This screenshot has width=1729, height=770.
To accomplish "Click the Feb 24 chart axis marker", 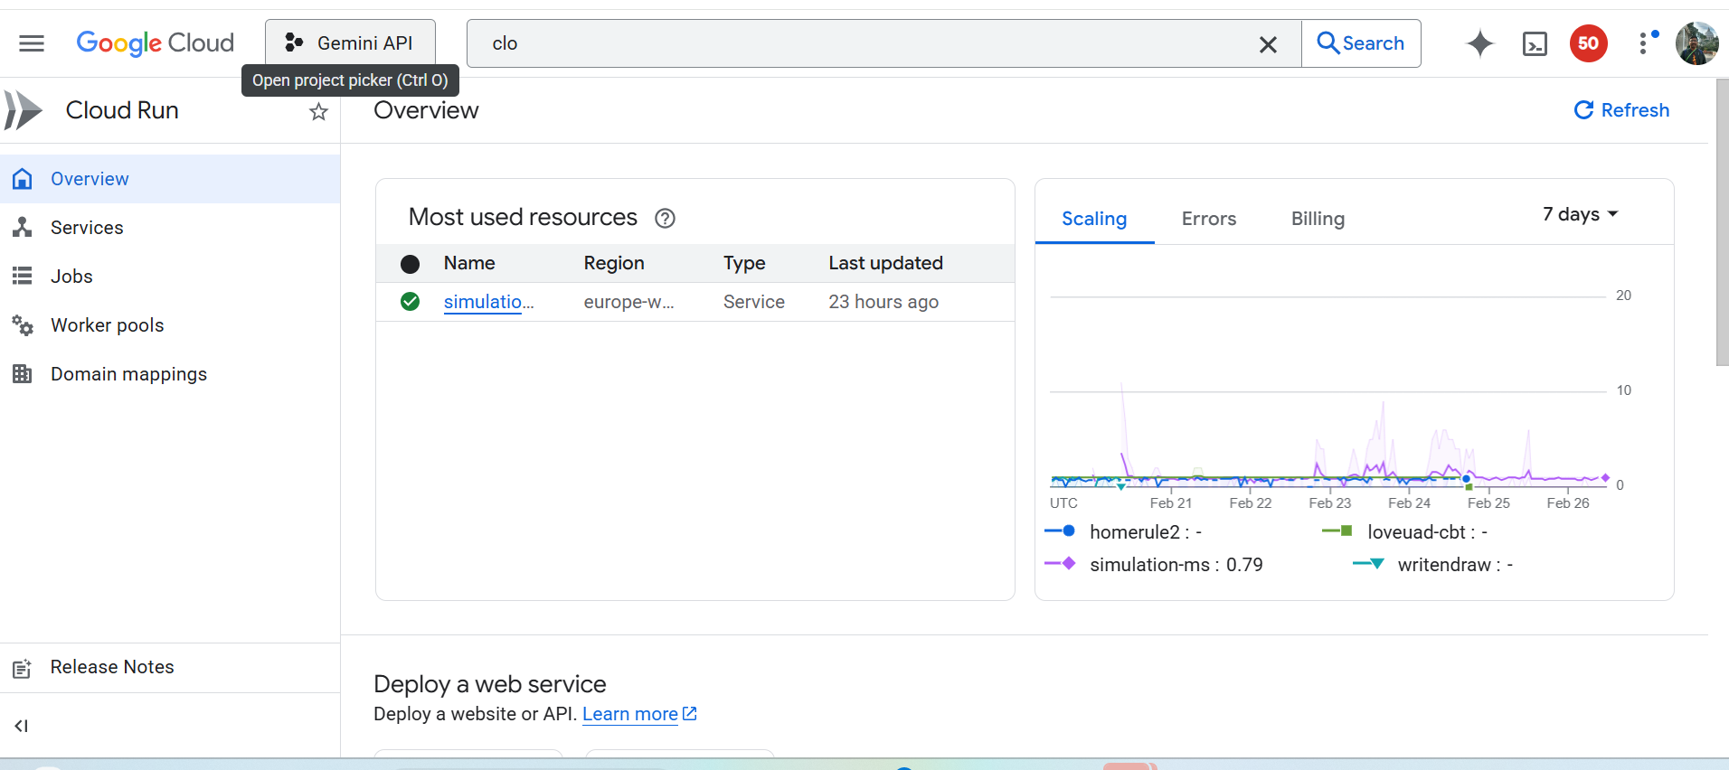I will click(x=1409, y=503).
